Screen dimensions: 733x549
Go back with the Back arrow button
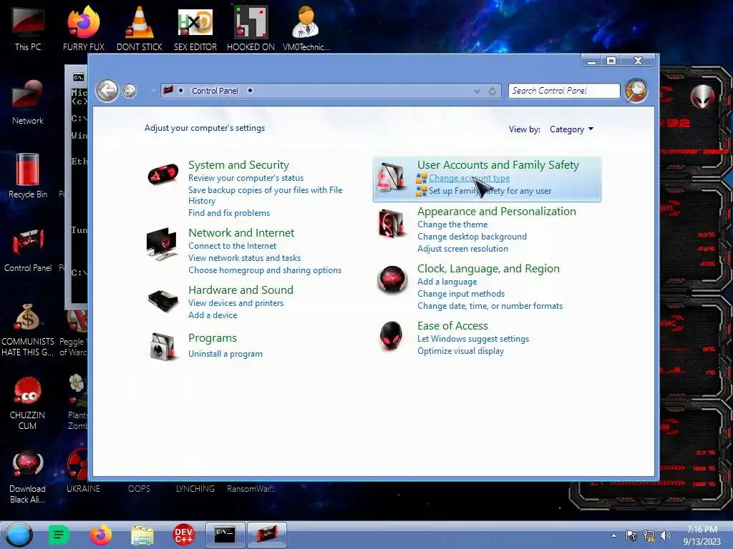click(x=107, y=91)
